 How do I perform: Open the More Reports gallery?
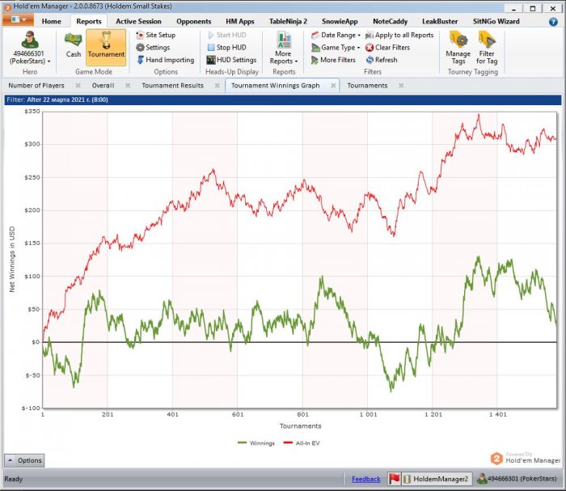pyautogui.click(x=284, y=48)
